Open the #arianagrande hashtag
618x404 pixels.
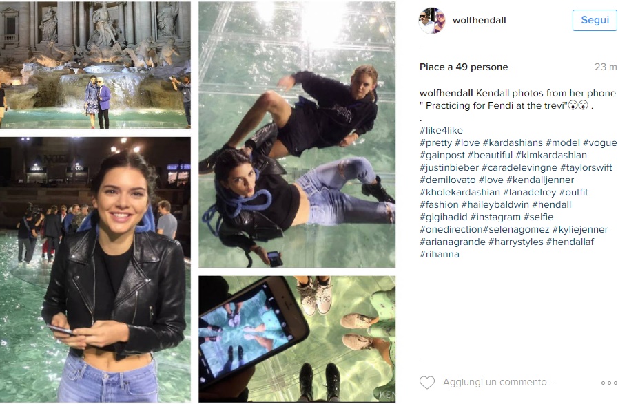coord(453,242)
